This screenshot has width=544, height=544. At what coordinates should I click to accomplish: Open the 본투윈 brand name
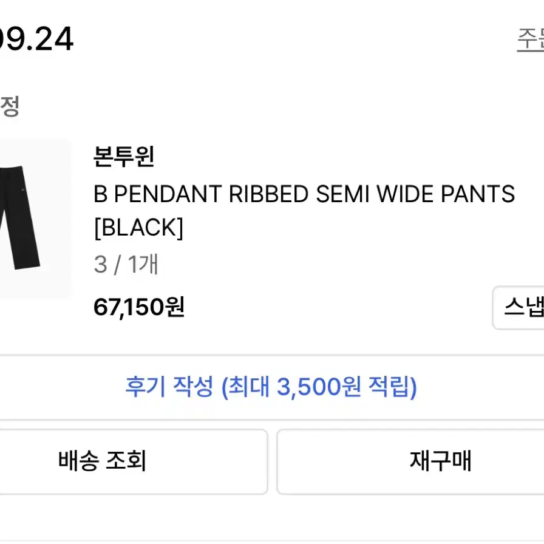tap(124, 157)
